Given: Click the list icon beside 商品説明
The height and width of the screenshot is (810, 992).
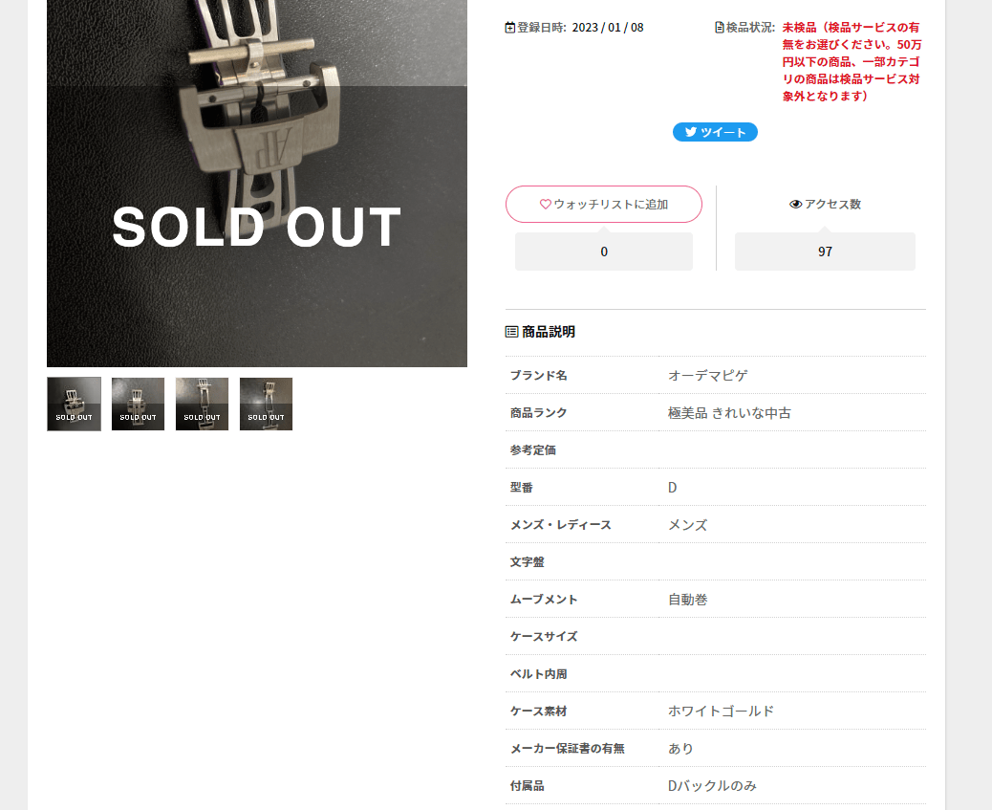Looking at the screenshot, I should tap(512, 331).
